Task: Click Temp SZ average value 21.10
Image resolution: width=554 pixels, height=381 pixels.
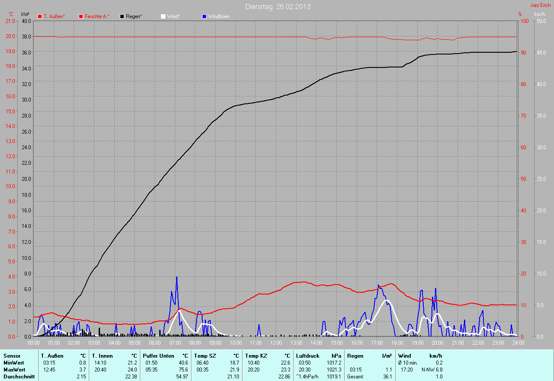Action: click(233, 377)
